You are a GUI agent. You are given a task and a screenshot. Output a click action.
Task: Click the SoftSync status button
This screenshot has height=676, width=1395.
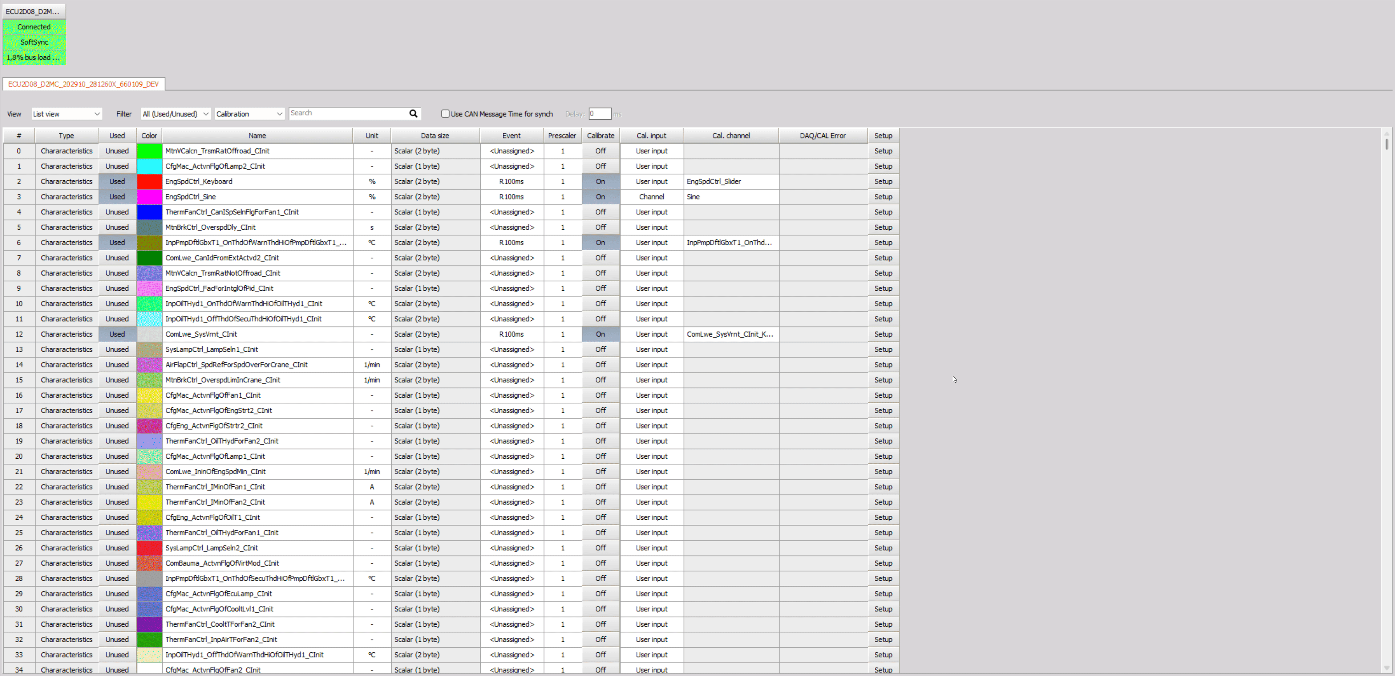[x=34, y=42]
